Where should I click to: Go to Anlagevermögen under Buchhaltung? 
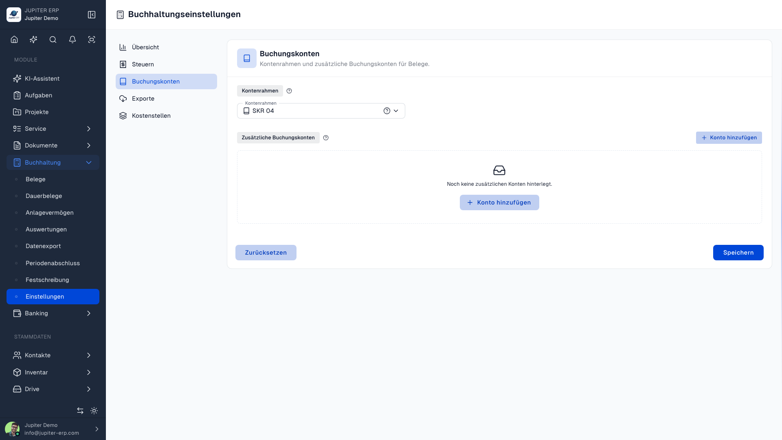(53, 213)
